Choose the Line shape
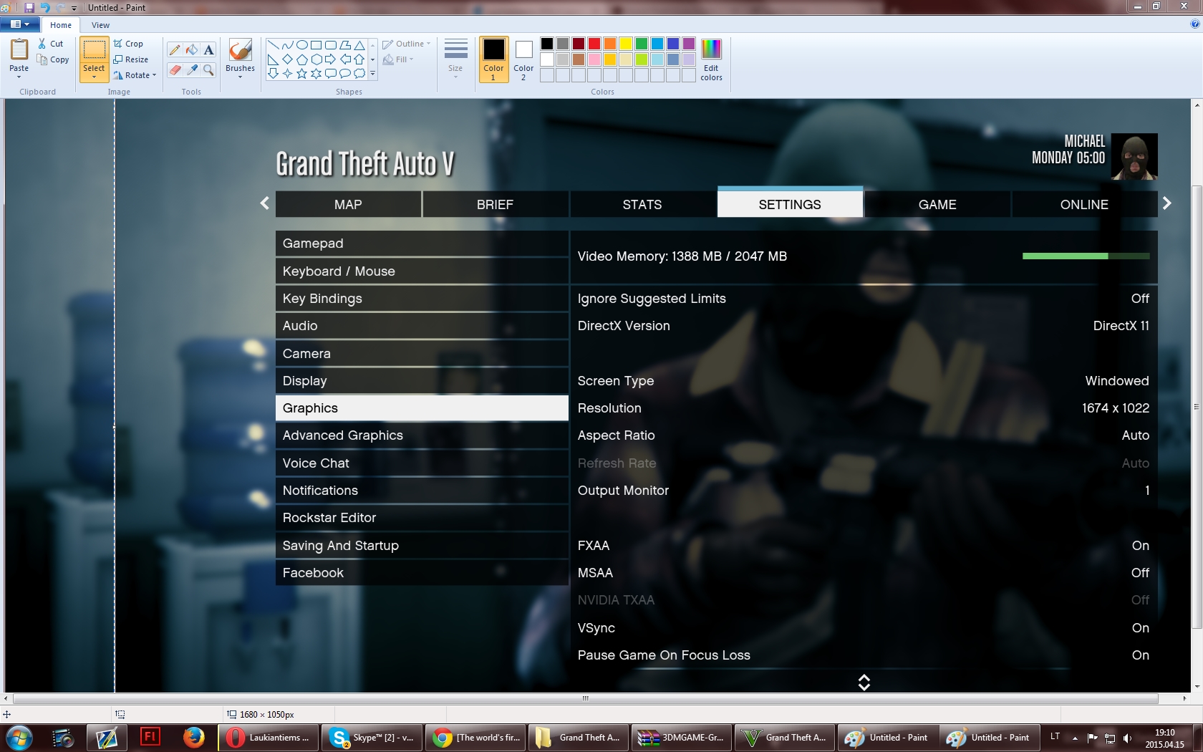This screenshot has height=752, width=1203. coord(273,45)
